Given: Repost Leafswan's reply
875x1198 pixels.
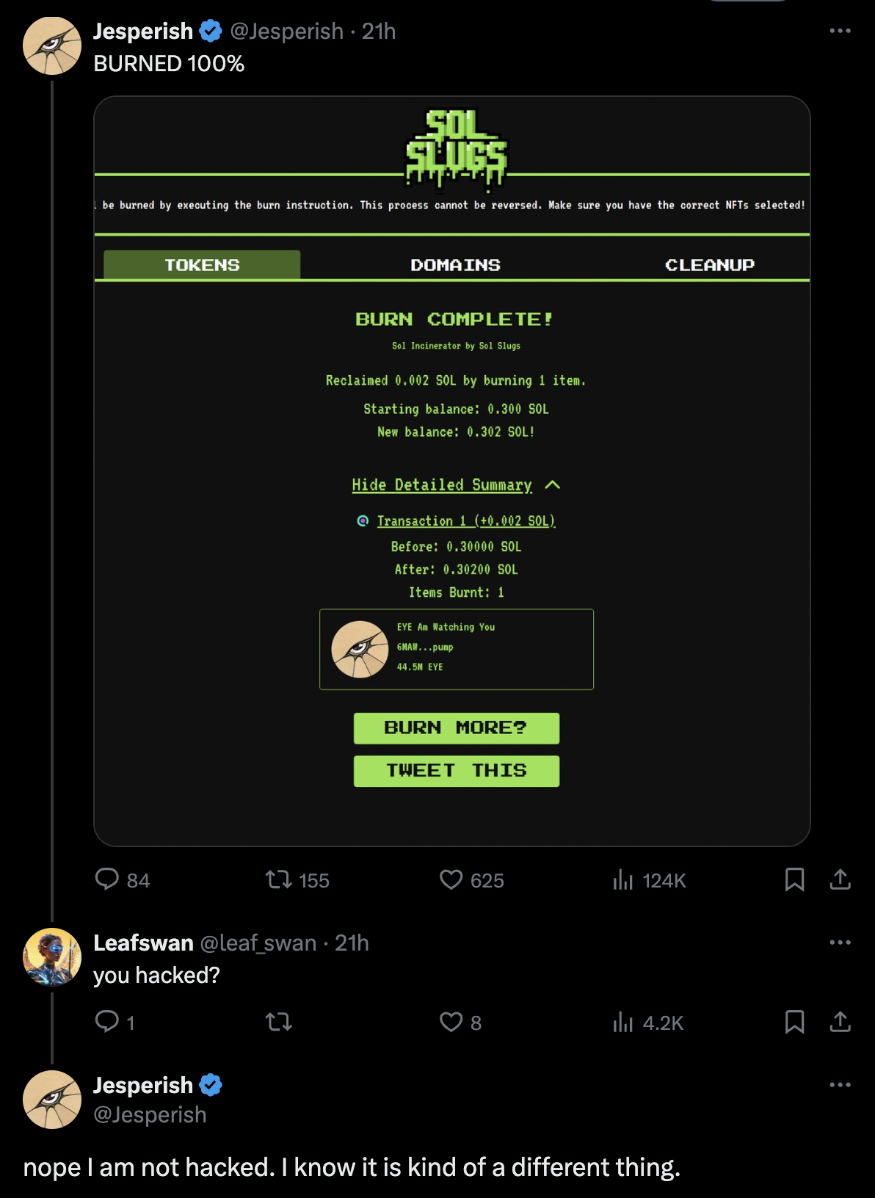Looking at the screenshot, I should [279, 1022].
